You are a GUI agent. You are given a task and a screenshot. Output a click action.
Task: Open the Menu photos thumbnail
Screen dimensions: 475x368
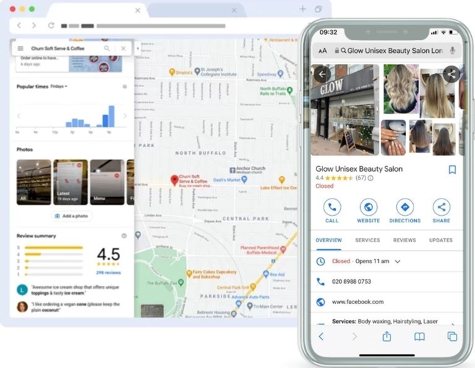click(x=107, y=182)
